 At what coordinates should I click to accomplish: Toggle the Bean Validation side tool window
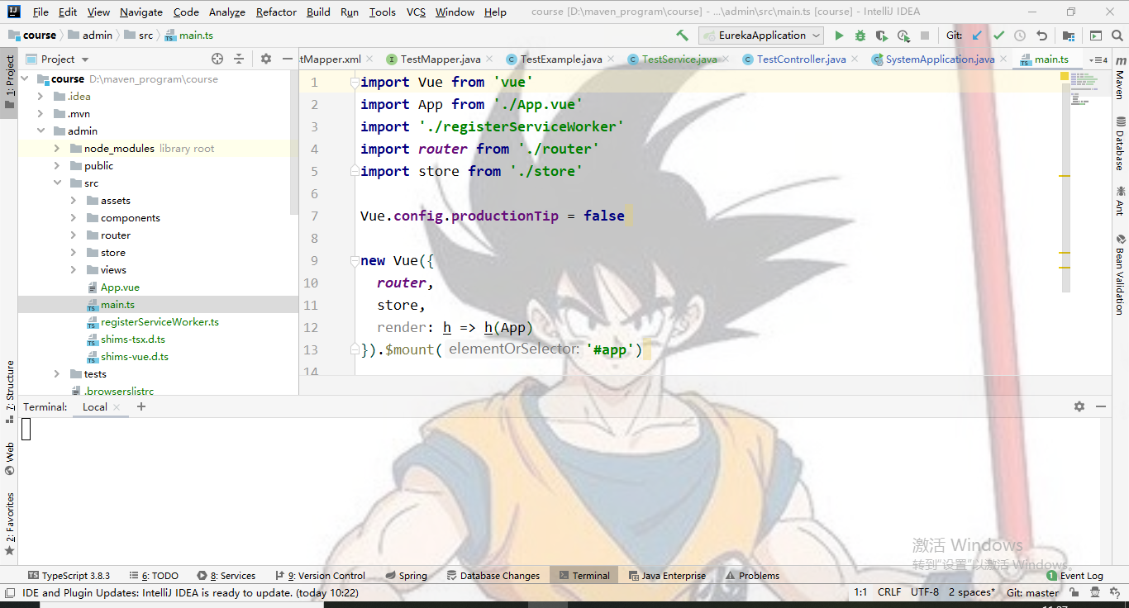tap(1120, 275)
